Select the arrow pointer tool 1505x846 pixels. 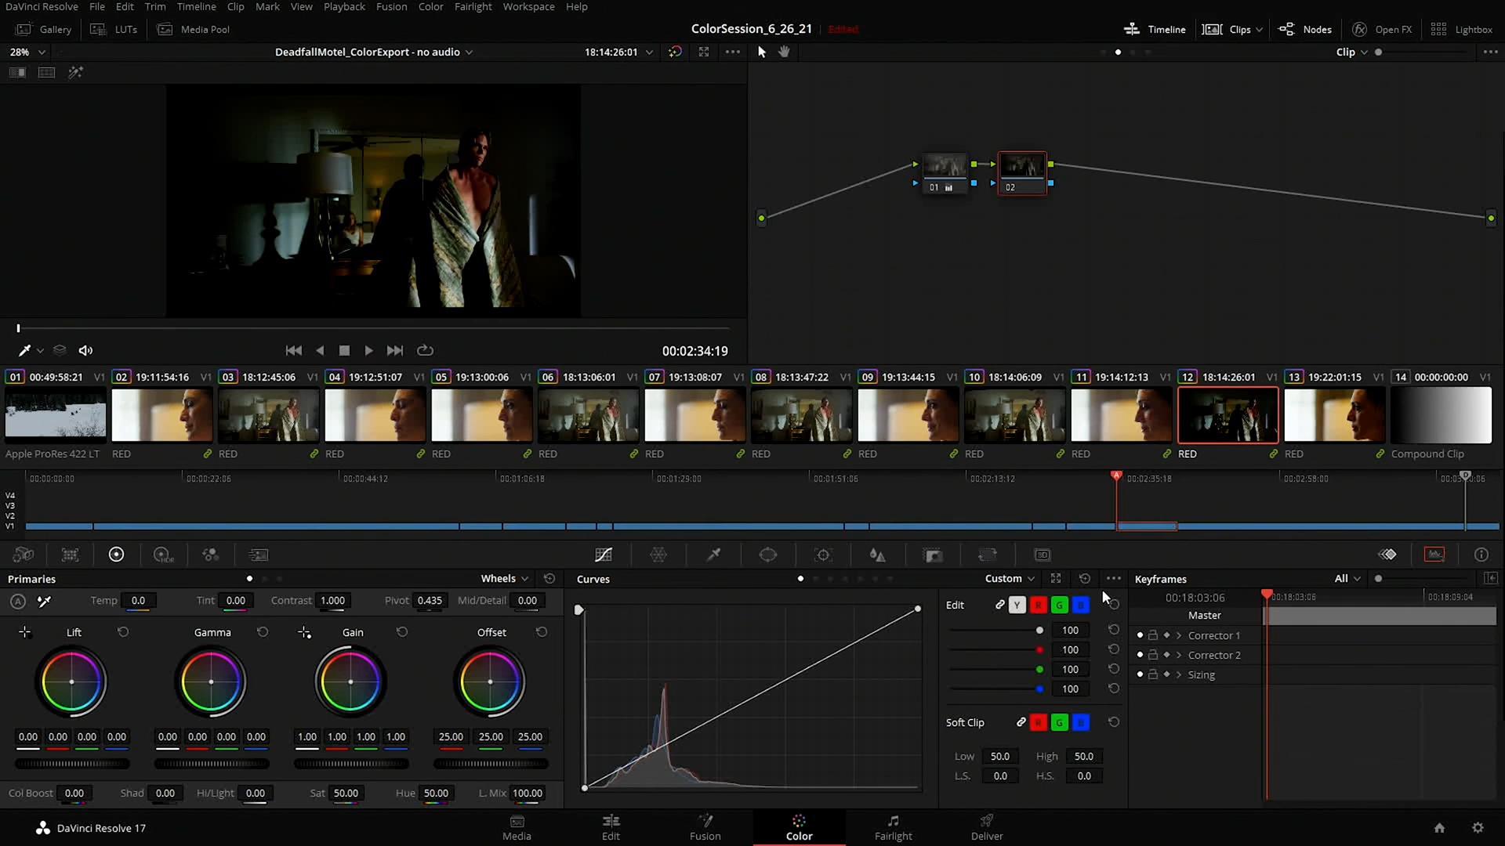coord(761,52)
